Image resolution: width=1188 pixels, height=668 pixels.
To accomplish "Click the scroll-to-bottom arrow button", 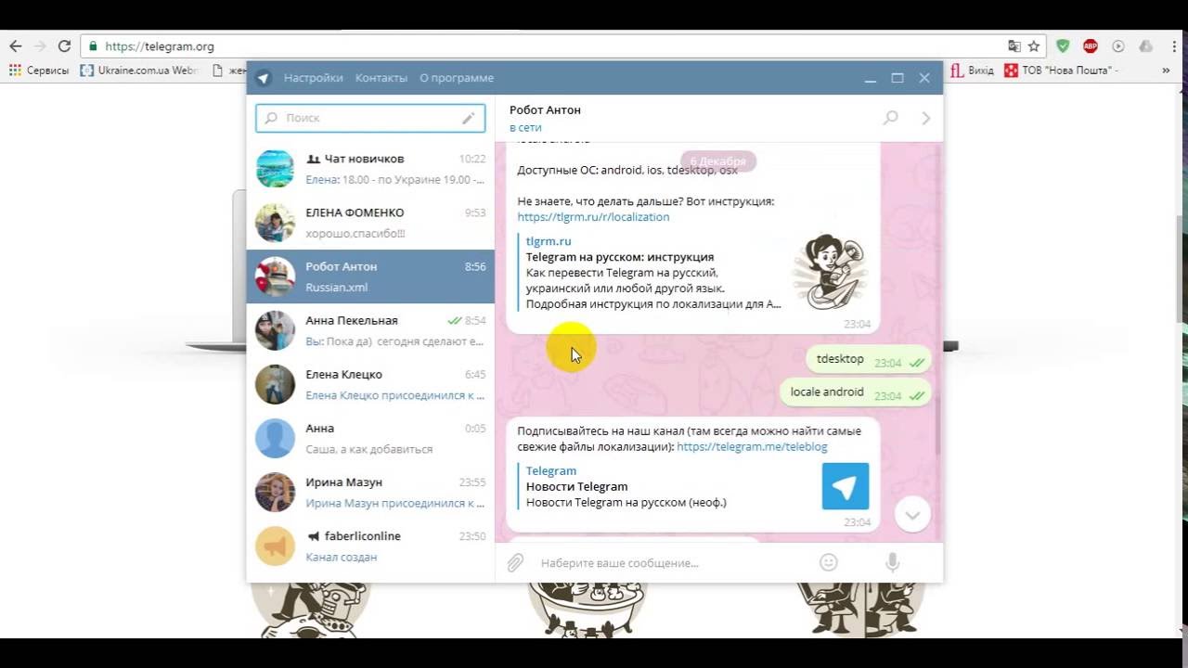I will (x=912, y=515).
